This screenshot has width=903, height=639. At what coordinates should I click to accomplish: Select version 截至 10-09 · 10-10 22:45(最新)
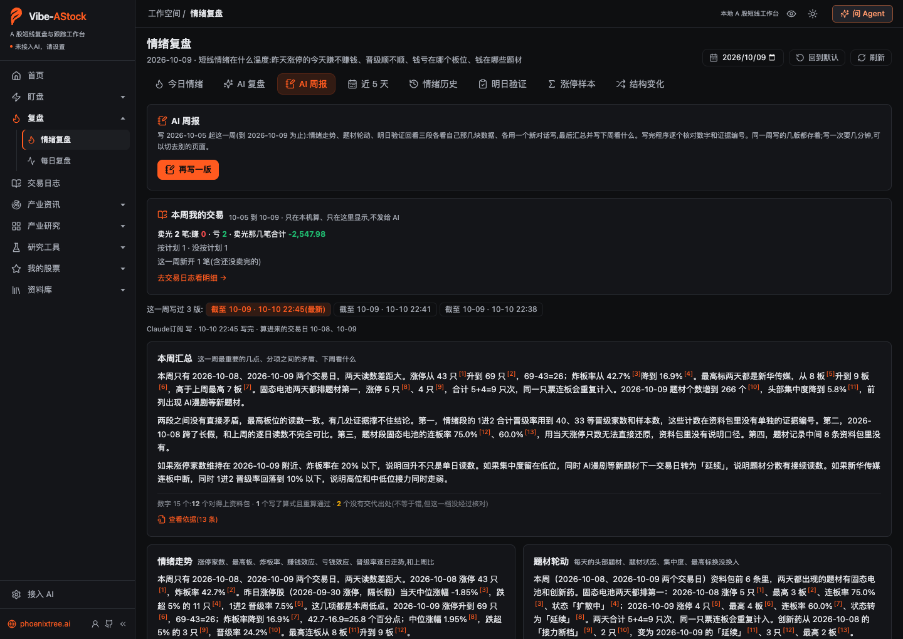pos(268,309)
